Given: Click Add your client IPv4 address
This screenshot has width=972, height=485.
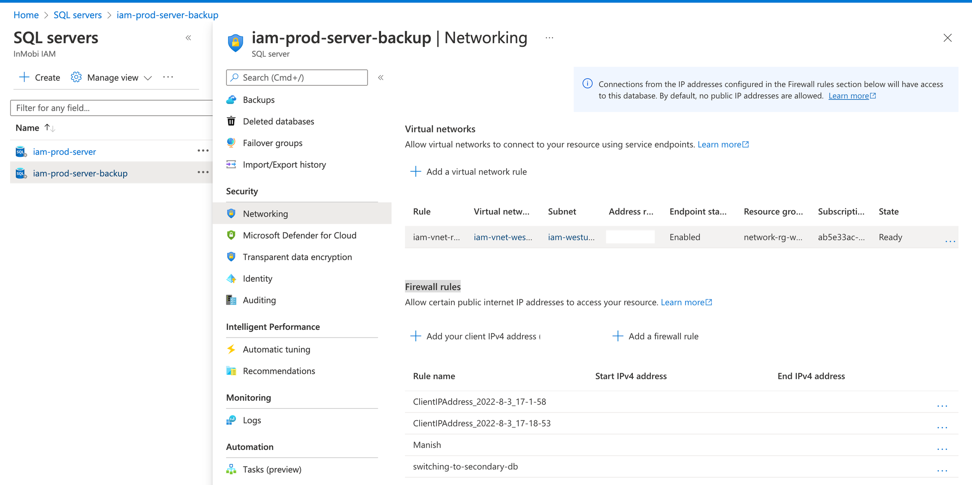Looking at the screenshot, I should [x=475, y=336].
